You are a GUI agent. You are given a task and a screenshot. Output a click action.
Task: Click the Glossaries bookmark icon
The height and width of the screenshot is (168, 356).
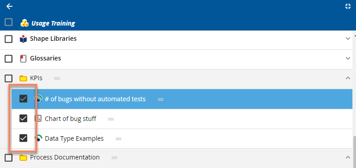coord(23,59)
